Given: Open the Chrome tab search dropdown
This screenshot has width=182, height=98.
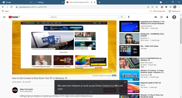Looking at the screenshot, I should click(161, 2).
